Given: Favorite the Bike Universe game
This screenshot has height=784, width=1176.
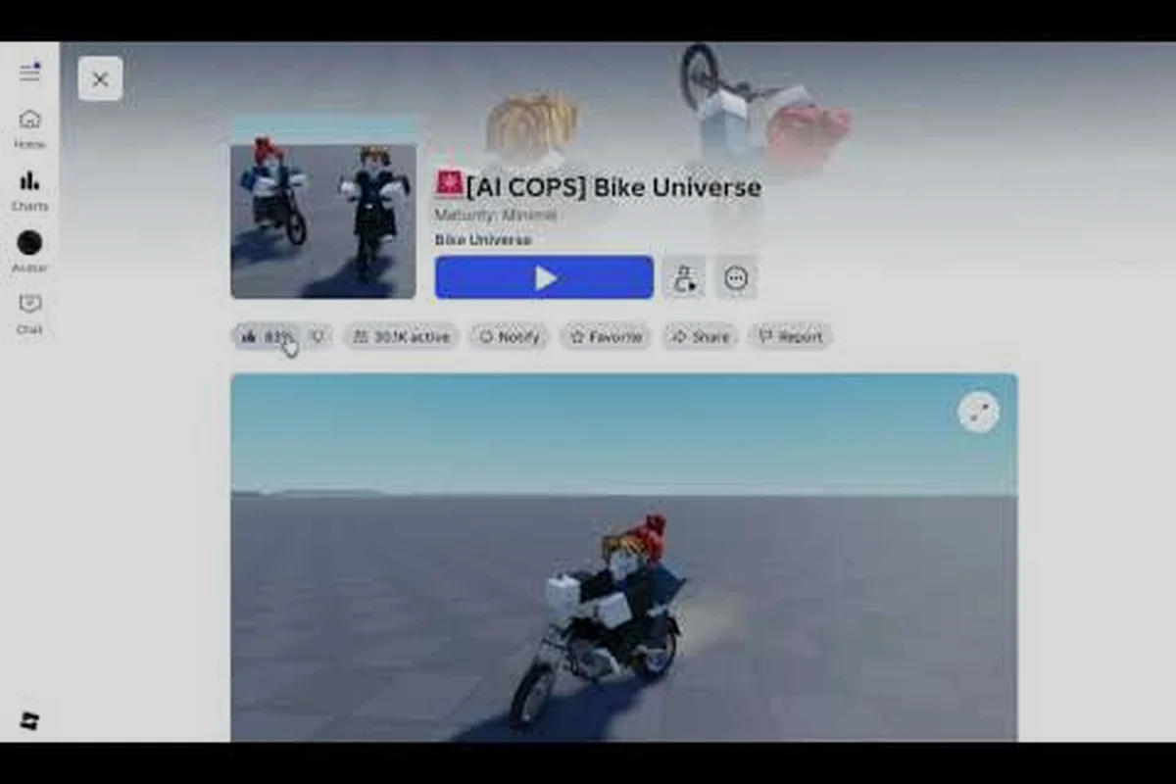Looking at the screenshot, I should [606, 336].
